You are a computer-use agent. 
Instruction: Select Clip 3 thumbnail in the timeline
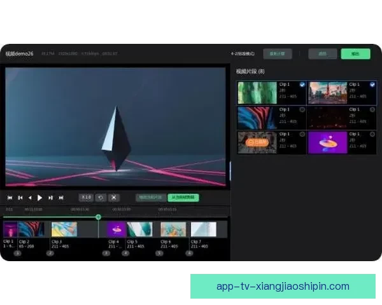[64, 229]
